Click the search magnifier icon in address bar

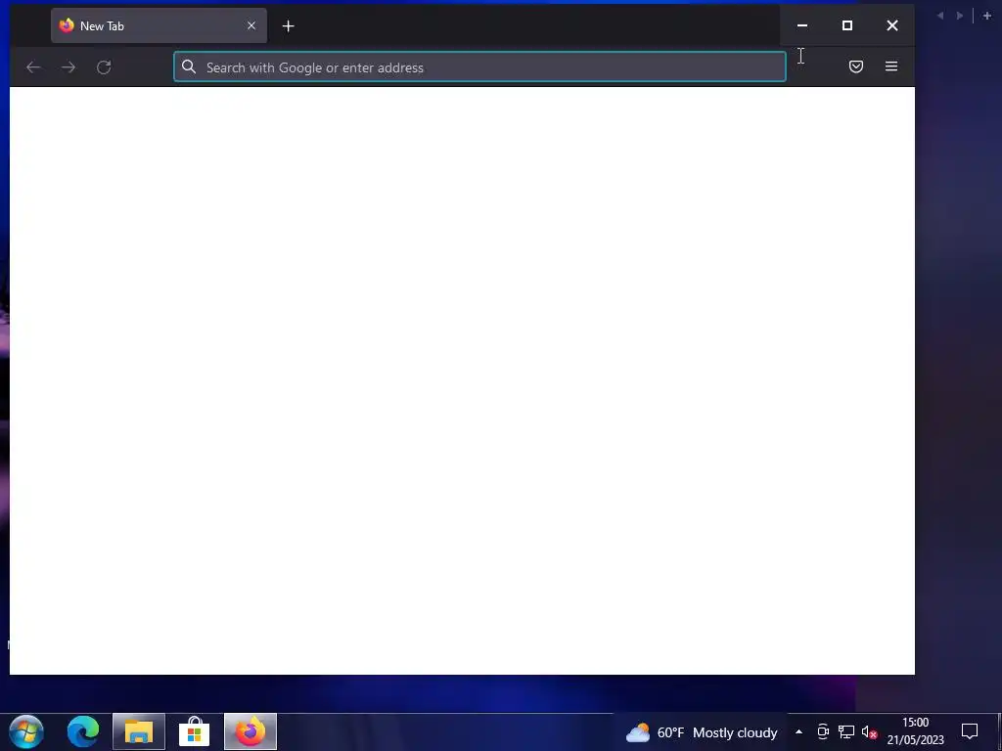tap(189, 66)
